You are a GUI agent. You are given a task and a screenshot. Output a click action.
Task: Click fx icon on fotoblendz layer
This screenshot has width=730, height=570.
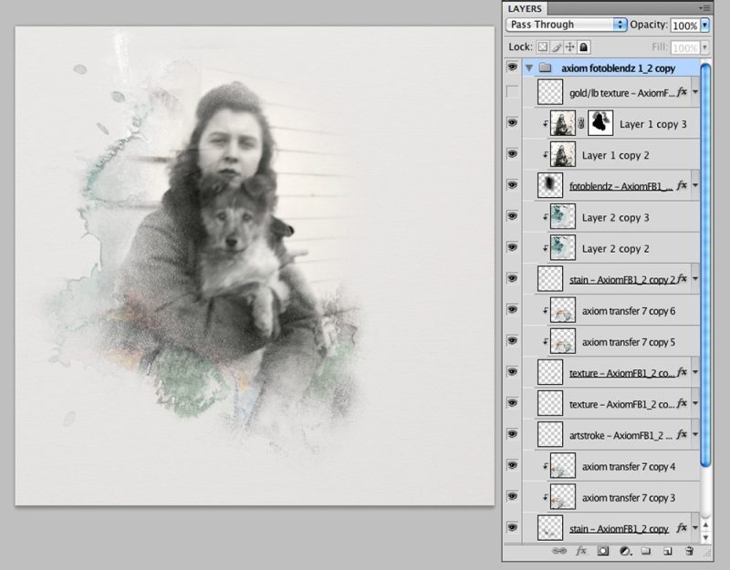point(682,185)
